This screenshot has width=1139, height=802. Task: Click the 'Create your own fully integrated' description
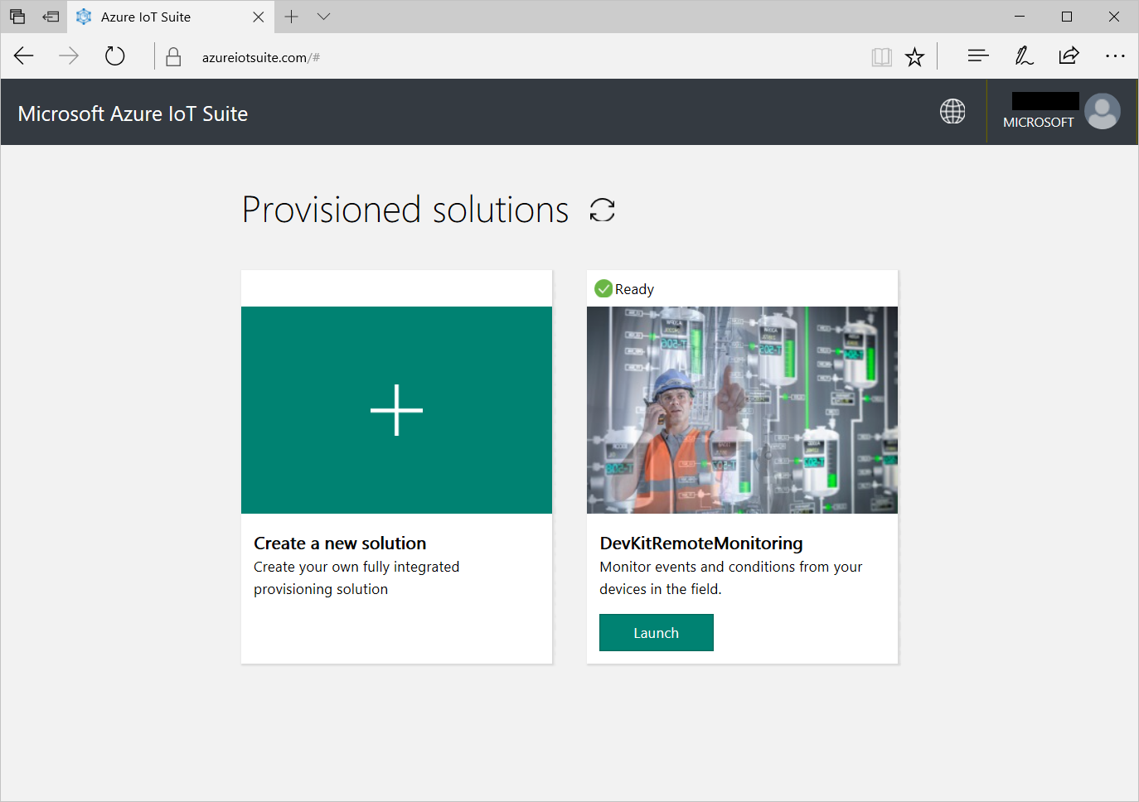356,577
